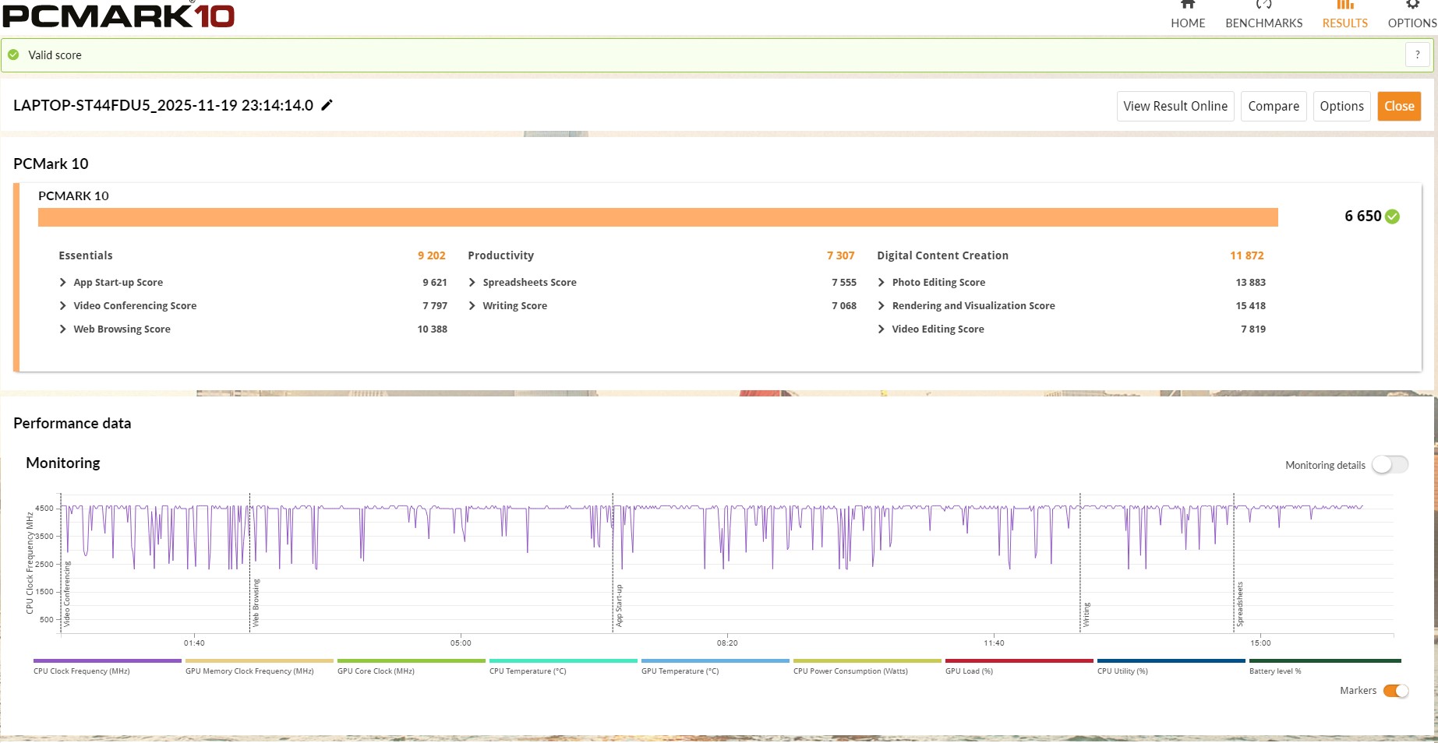Screen dimensions: 1438x743
Task: Click the question mark help icon
Action: tap(1417, 55)
